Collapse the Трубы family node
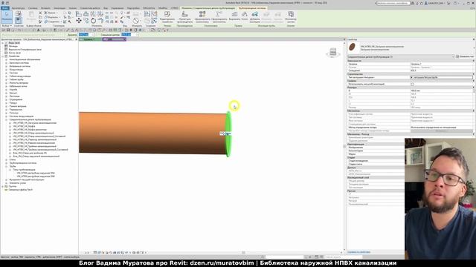Screen dimensions: 476x267 tap(7, 166)
